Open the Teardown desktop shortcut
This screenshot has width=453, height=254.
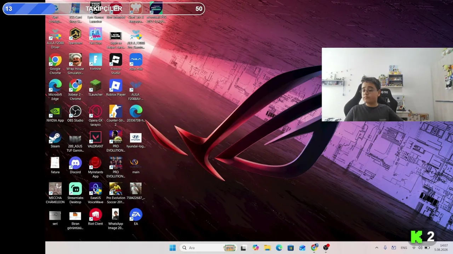(x=75, y=37)
